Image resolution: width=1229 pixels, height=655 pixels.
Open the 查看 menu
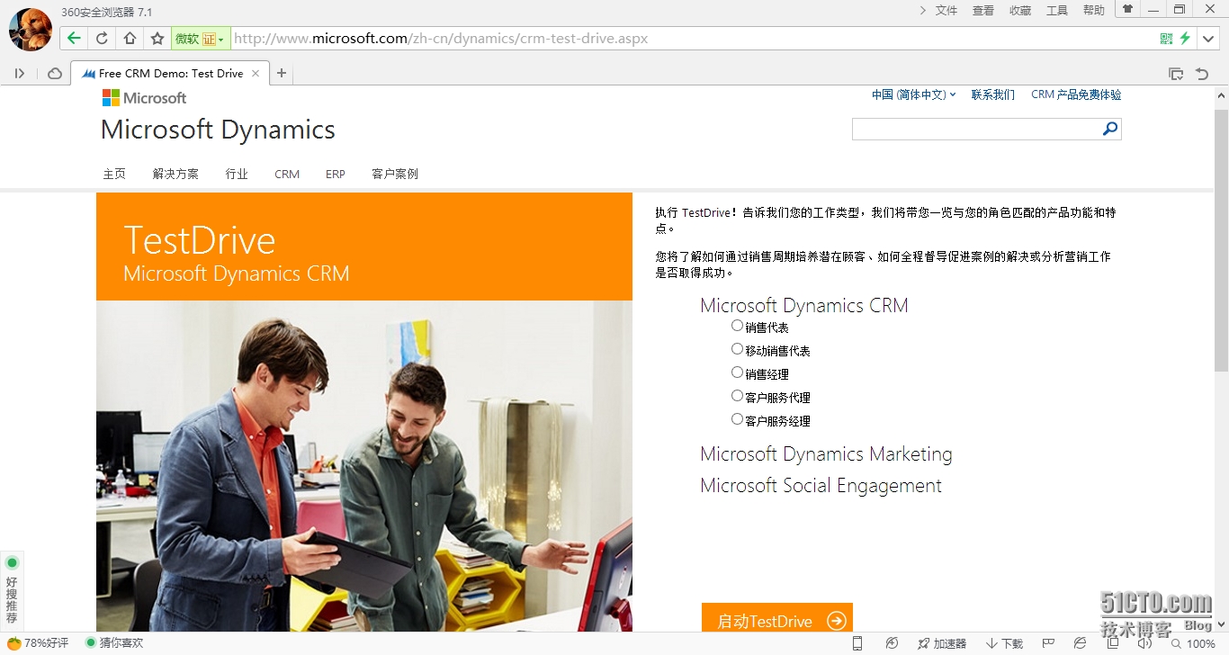coord(983,10)
